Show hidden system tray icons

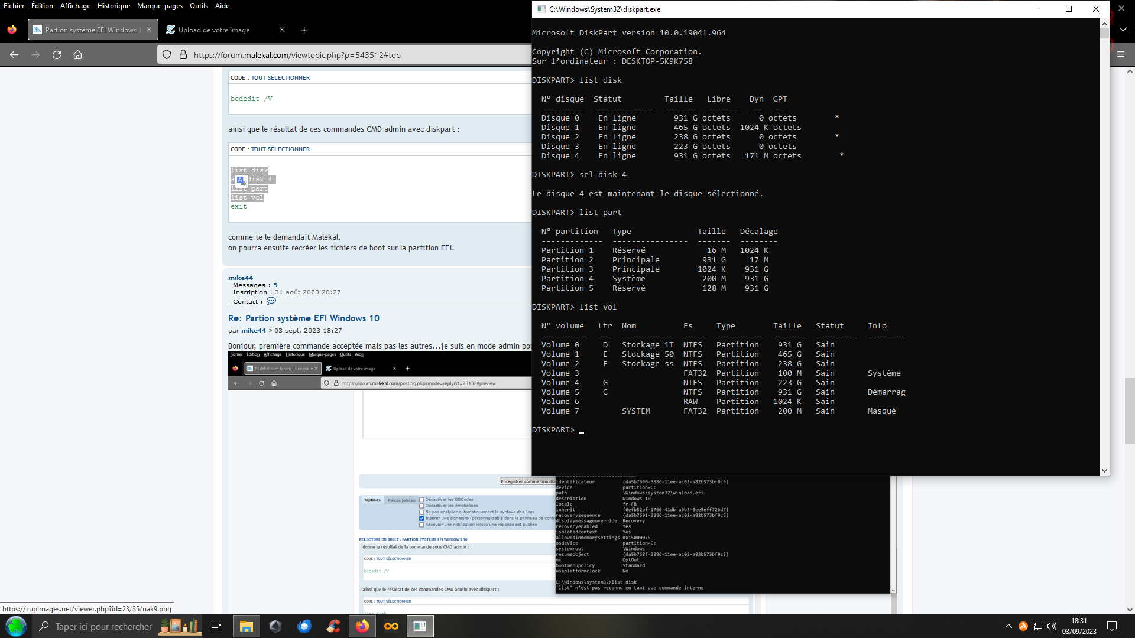(x=1008, y=626)
